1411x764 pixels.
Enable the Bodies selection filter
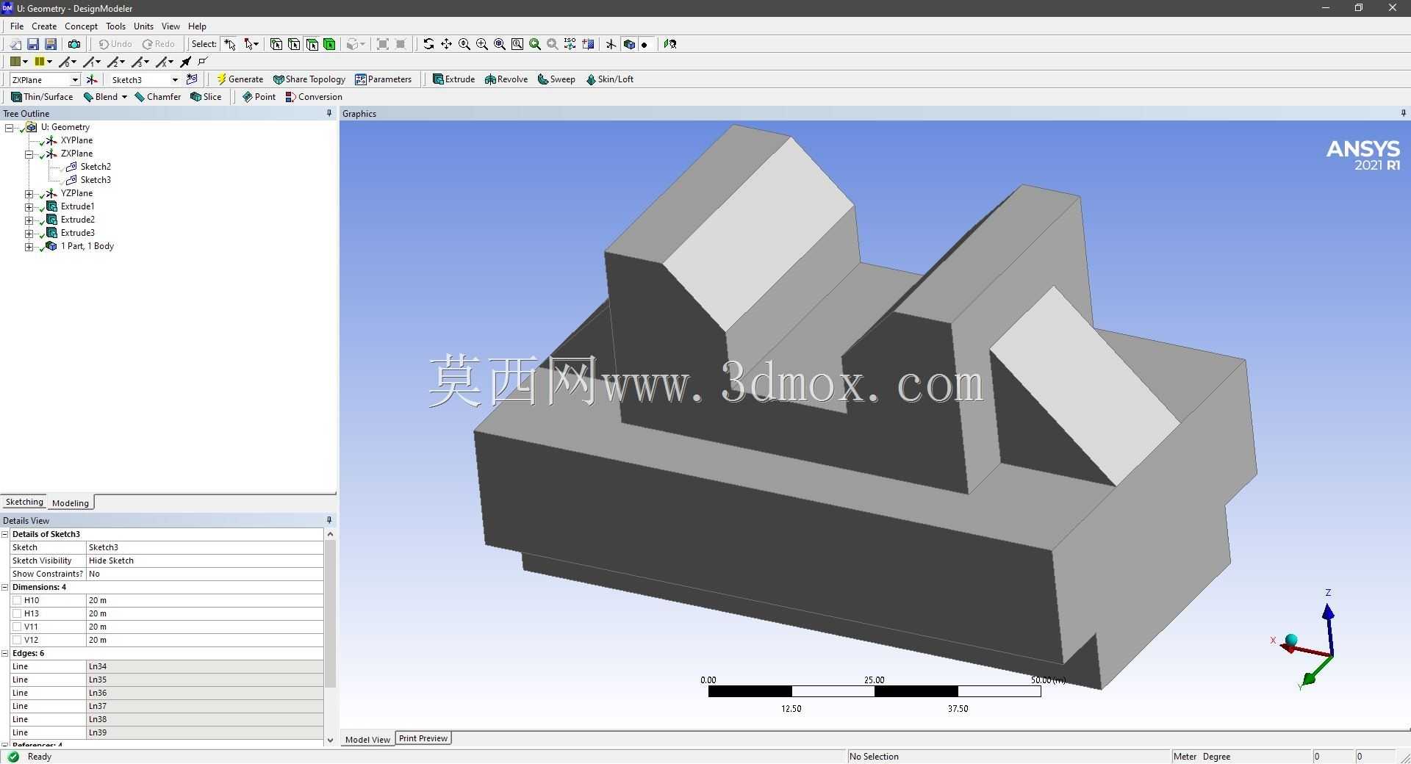[x=329, y=44]
